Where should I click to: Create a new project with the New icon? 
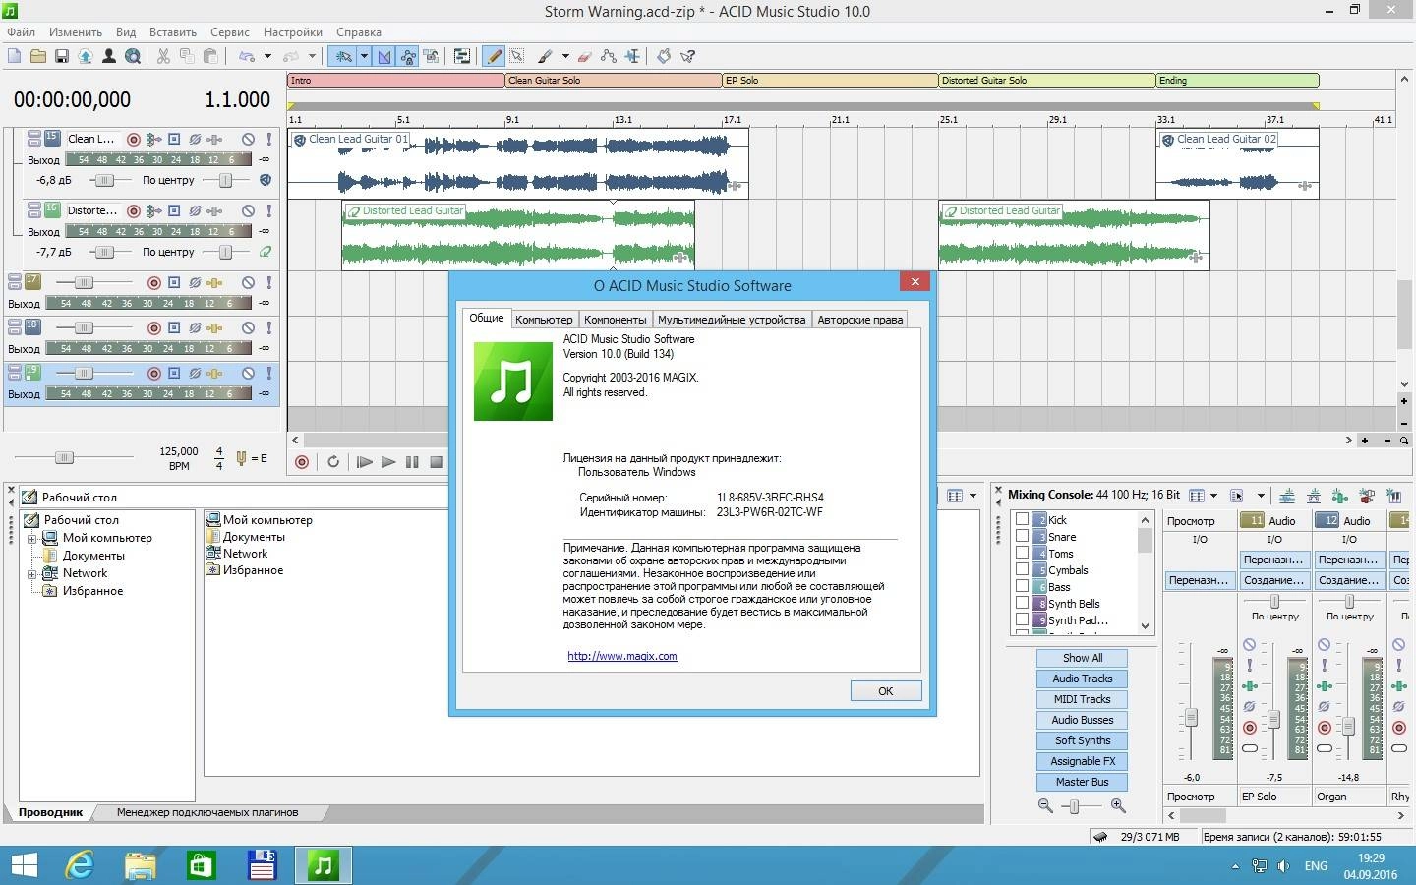click(x=14, y=56)
